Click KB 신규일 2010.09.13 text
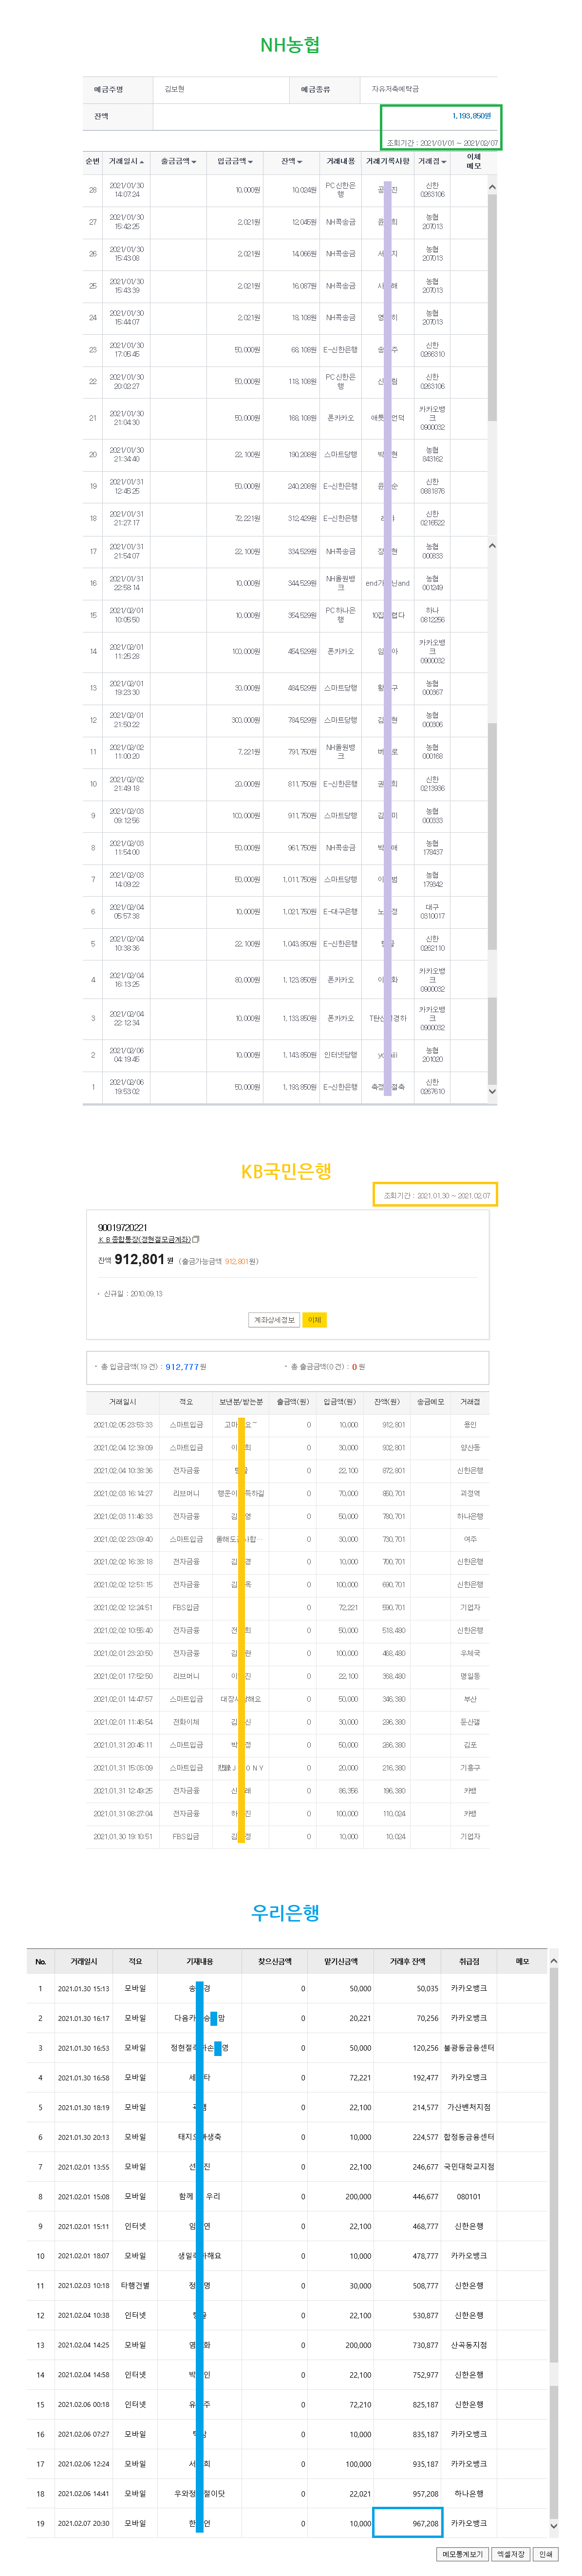 (x=133, y=1294)
